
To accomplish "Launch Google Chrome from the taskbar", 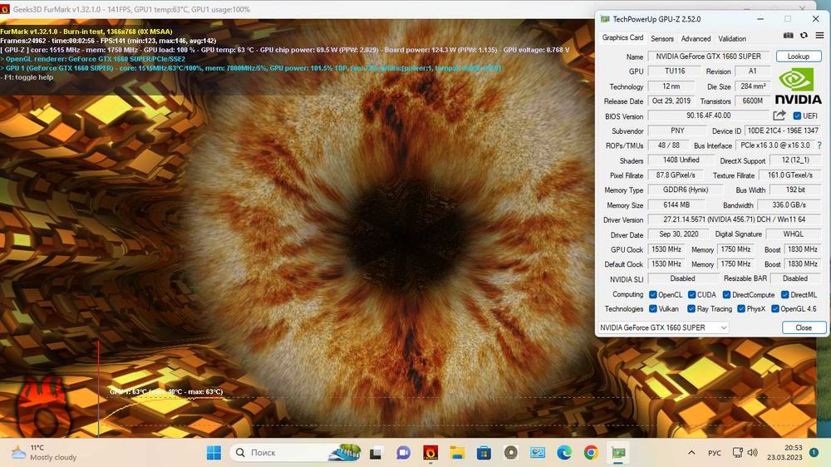I will 591,453.
